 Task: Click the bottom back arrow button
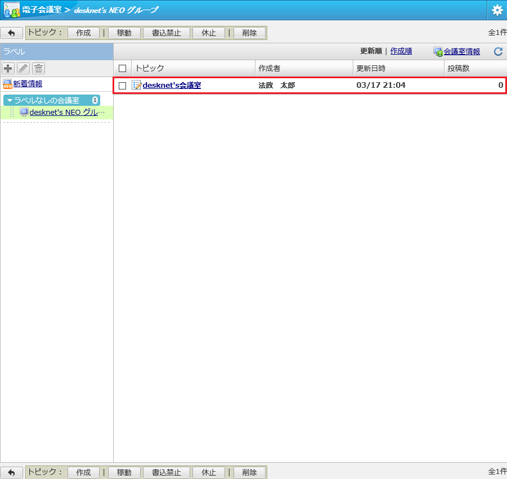point(12,473)
